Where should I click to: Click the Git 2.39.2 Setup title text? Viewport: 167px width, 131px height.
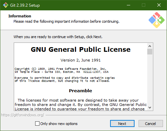25,5
